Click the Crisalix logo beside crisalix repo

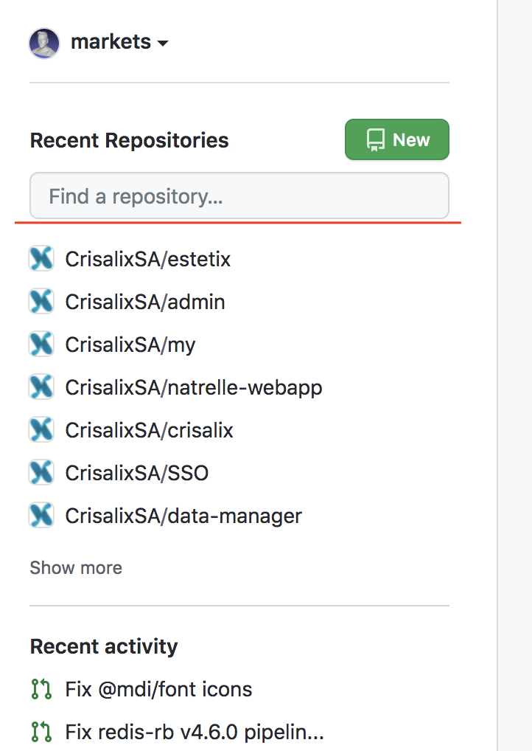point(41,429)
